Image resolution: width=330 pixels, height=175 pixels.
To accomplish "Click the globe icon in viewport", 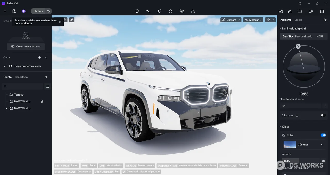I will tap(65, 20).
